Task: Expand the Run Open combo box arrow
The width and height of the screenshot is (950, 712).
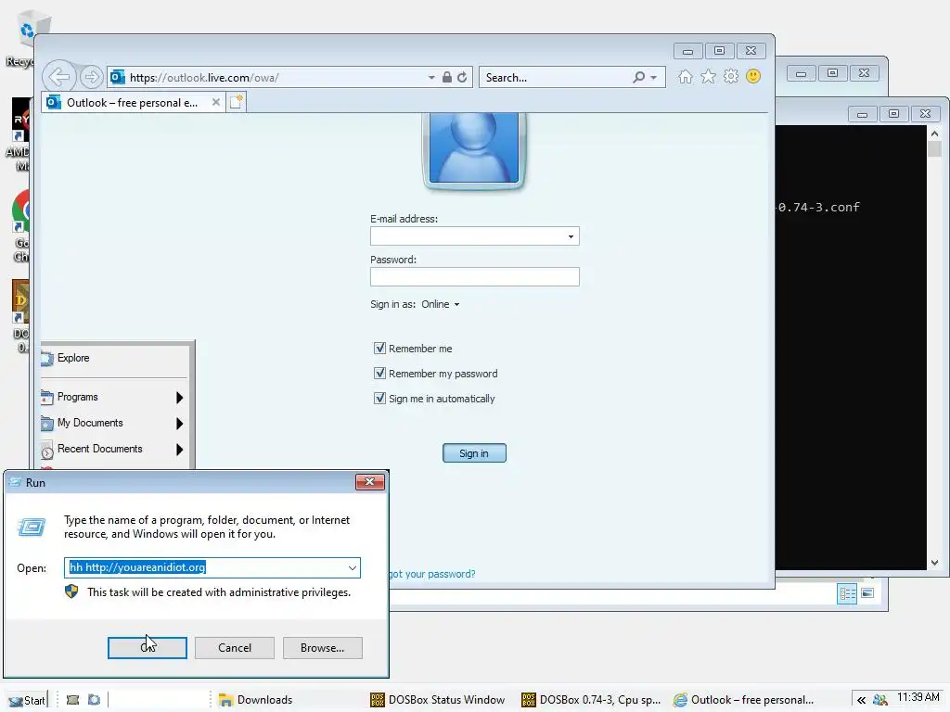Action: click(x=352, y=567)
